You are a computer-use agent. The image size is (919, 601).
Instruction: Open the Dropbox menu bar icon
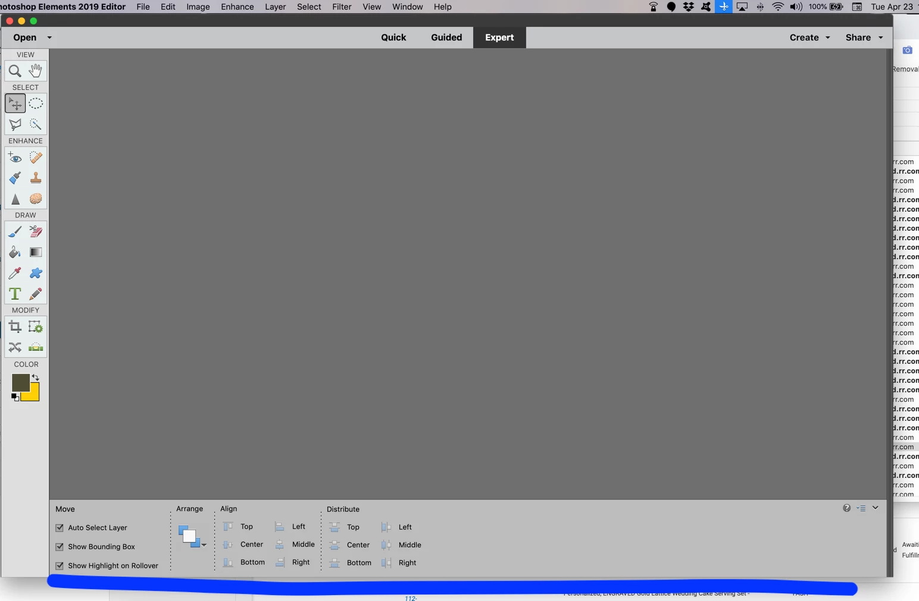(x=689, y=7)
